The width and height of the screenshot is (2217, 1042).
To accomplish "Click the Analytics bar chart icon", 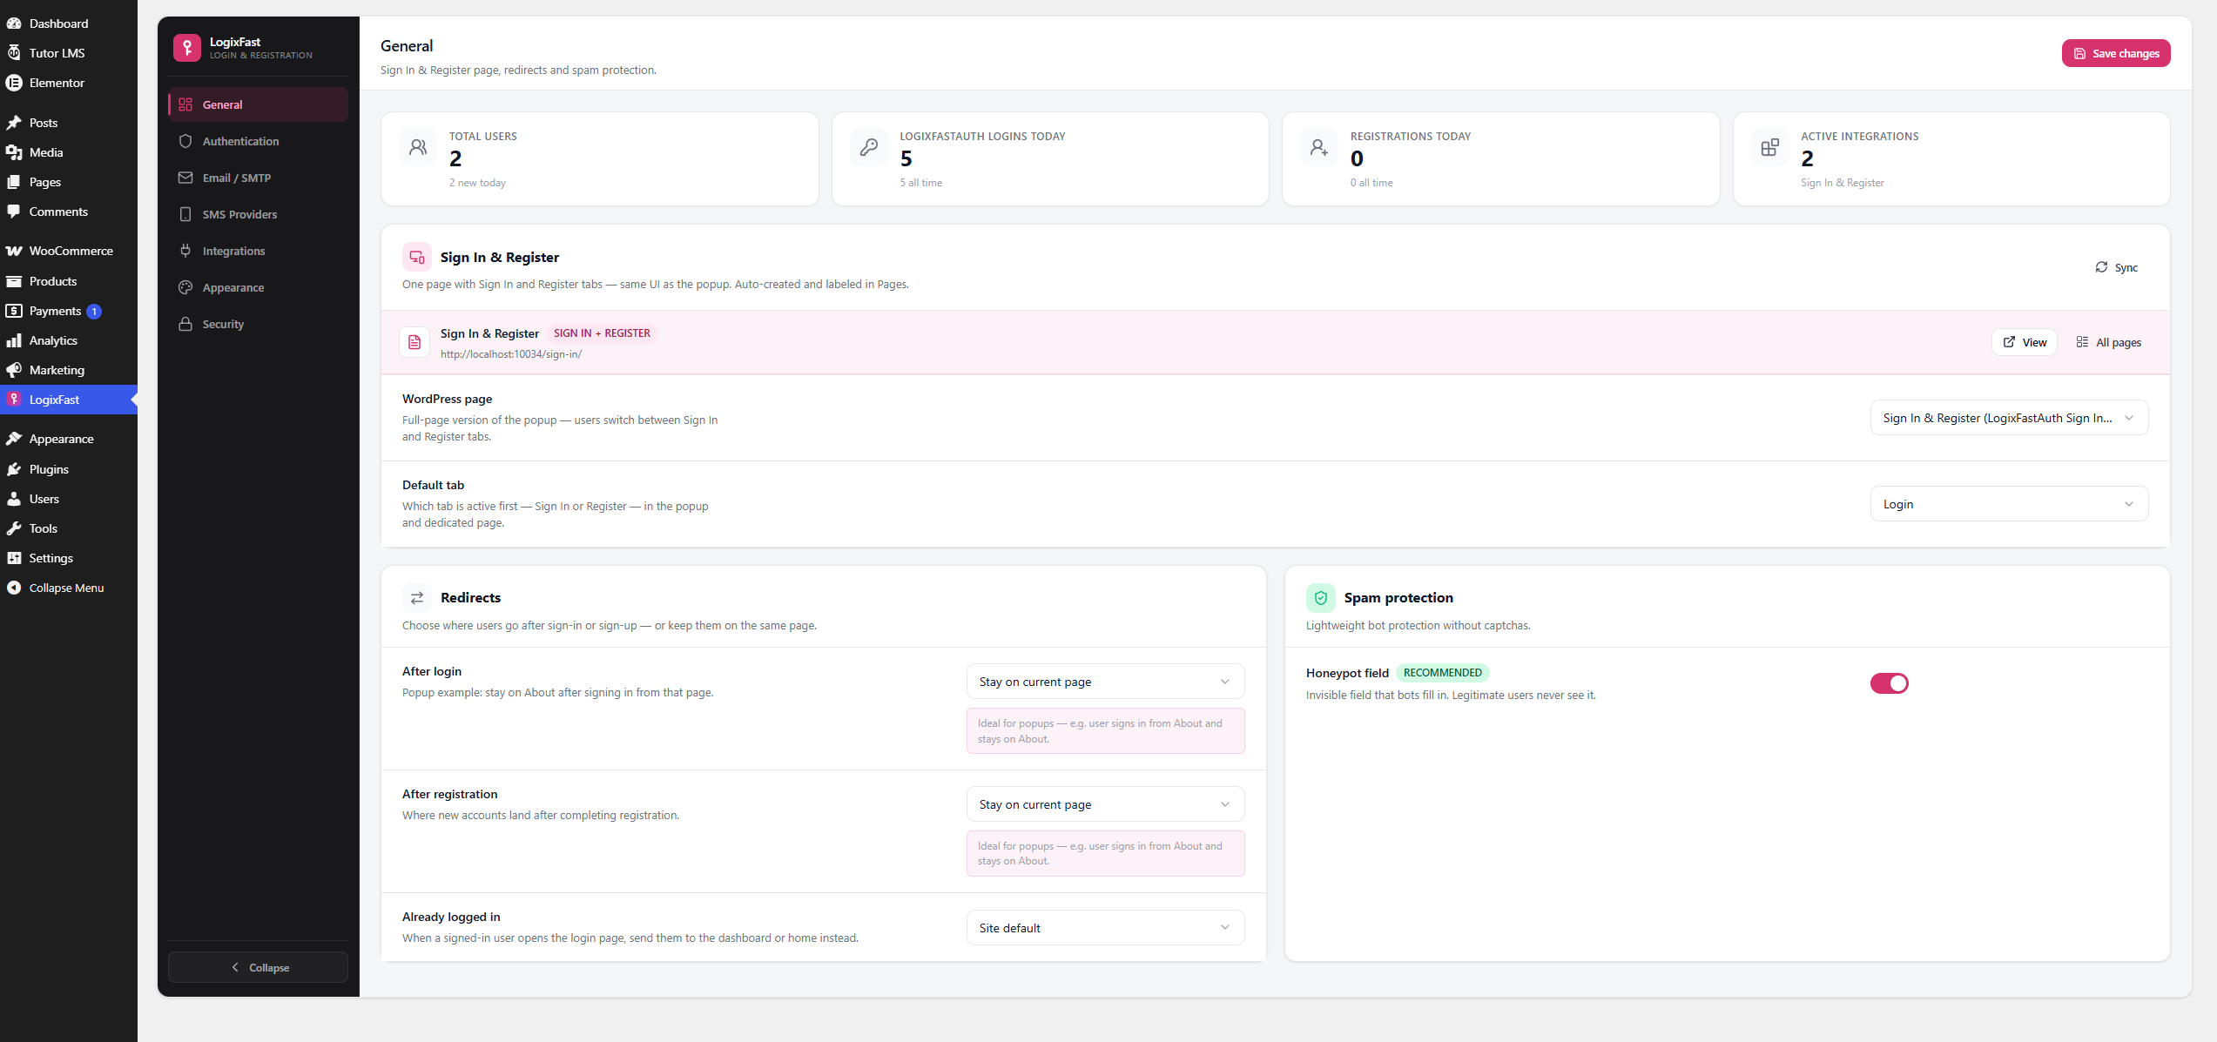I will [x=14, y=340].
